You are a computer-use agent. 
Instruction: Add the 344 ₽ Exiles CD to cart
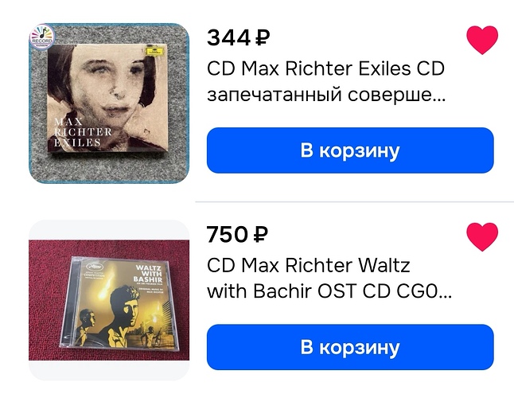click(350, 150)
